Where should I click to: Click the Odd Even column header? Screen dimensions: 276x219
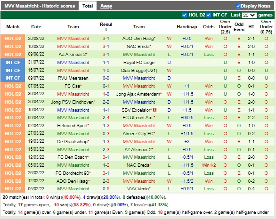(239, 27)
